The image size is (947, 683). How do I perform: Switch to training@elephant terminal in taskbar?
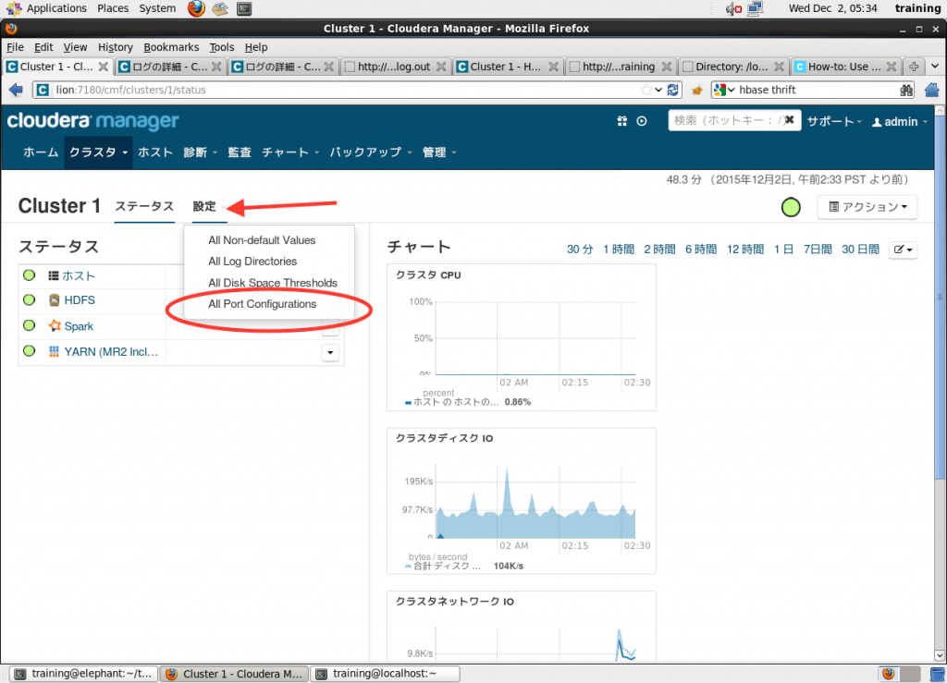tap(84, 674)
